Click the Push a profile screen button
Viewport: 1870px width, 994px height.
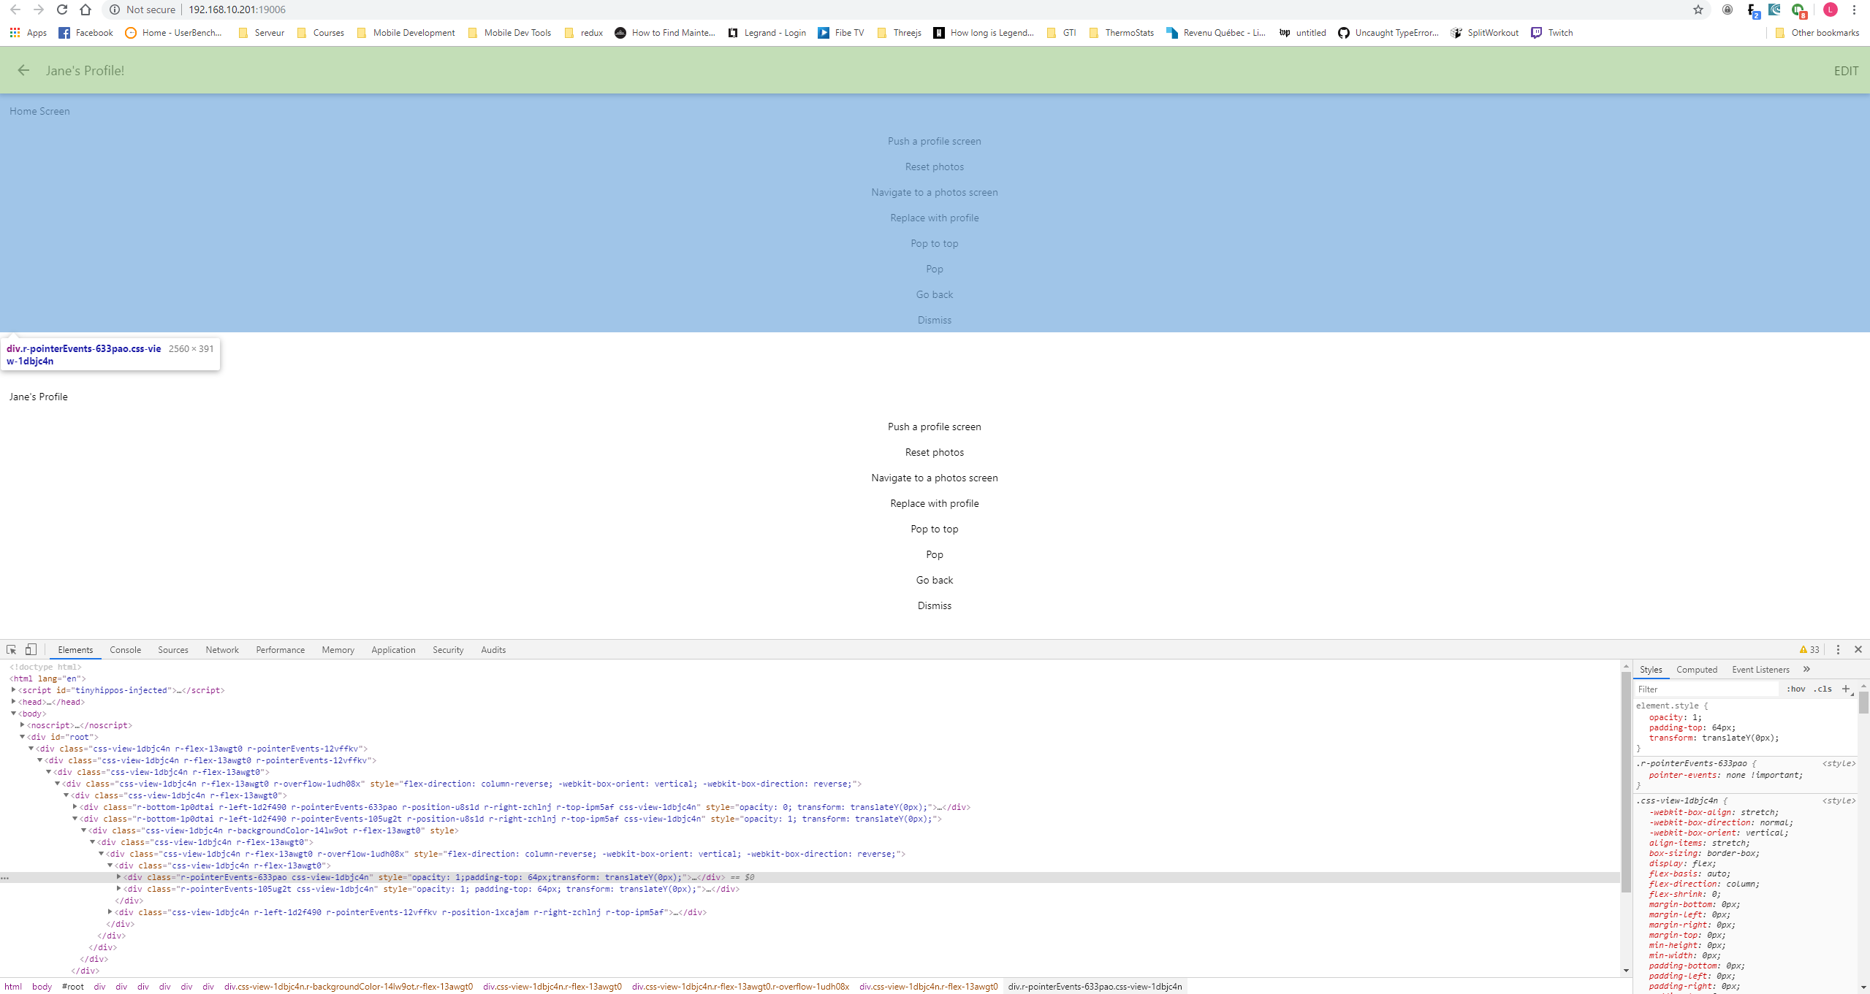pyautogui.click(x=933, y=426)
